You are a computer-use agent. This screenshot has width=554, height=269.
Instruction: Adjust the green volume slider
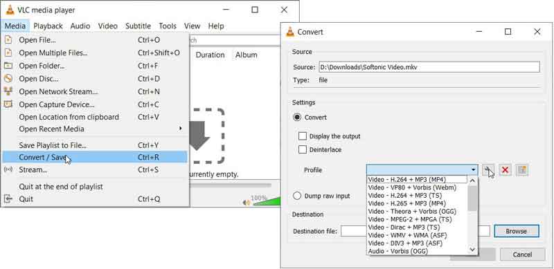[x=267, y=201]
